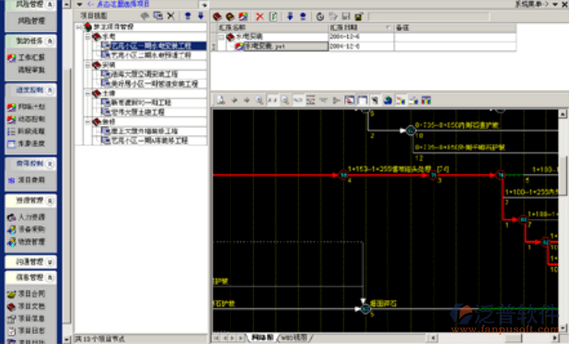Click the diagram's vertical scrollbar down arrow
The height and width of the screenshot is (344, 569).
563,327
